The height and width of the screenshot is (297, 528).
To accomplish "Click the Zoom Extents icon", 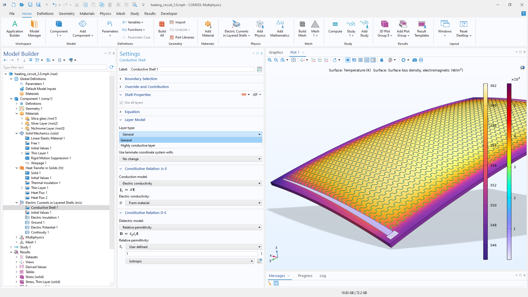I will pyautogui.click(x=293, y=60).
